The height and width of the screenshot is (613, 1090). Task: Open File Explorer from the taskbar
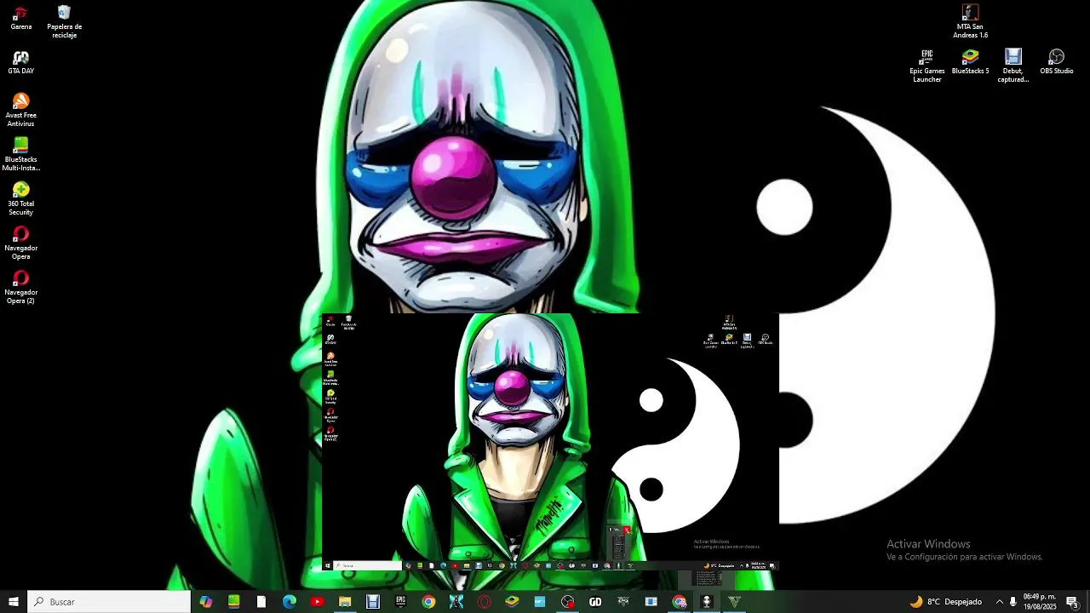coord(345,602)
